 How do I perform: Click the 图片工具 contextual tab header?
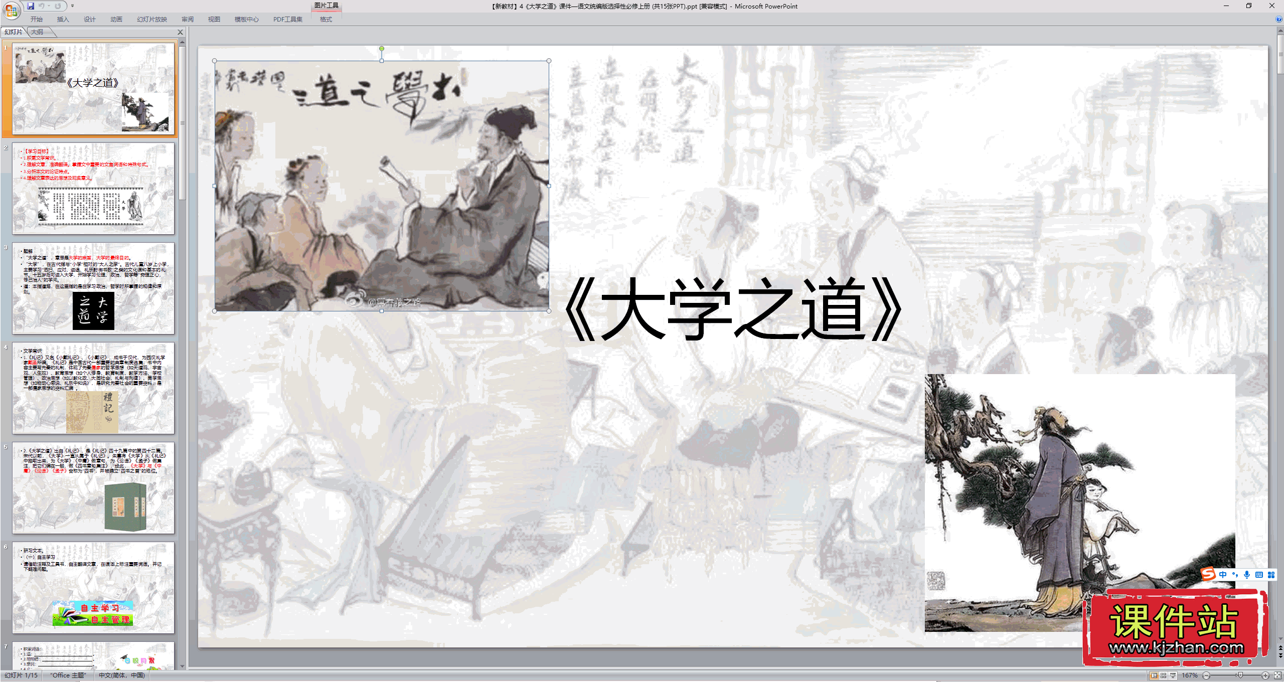pyautogui.click(x=326, y=6)
